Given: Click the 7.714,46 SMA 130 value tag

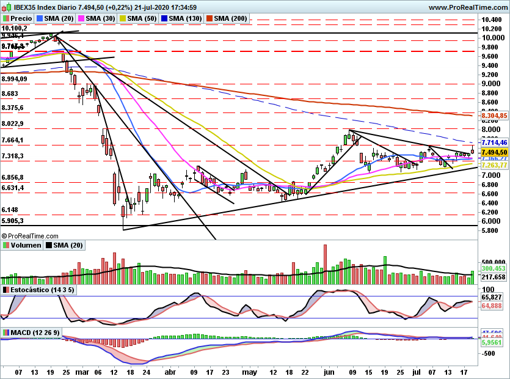Looking at the screenshot, I should pos(494,142).
